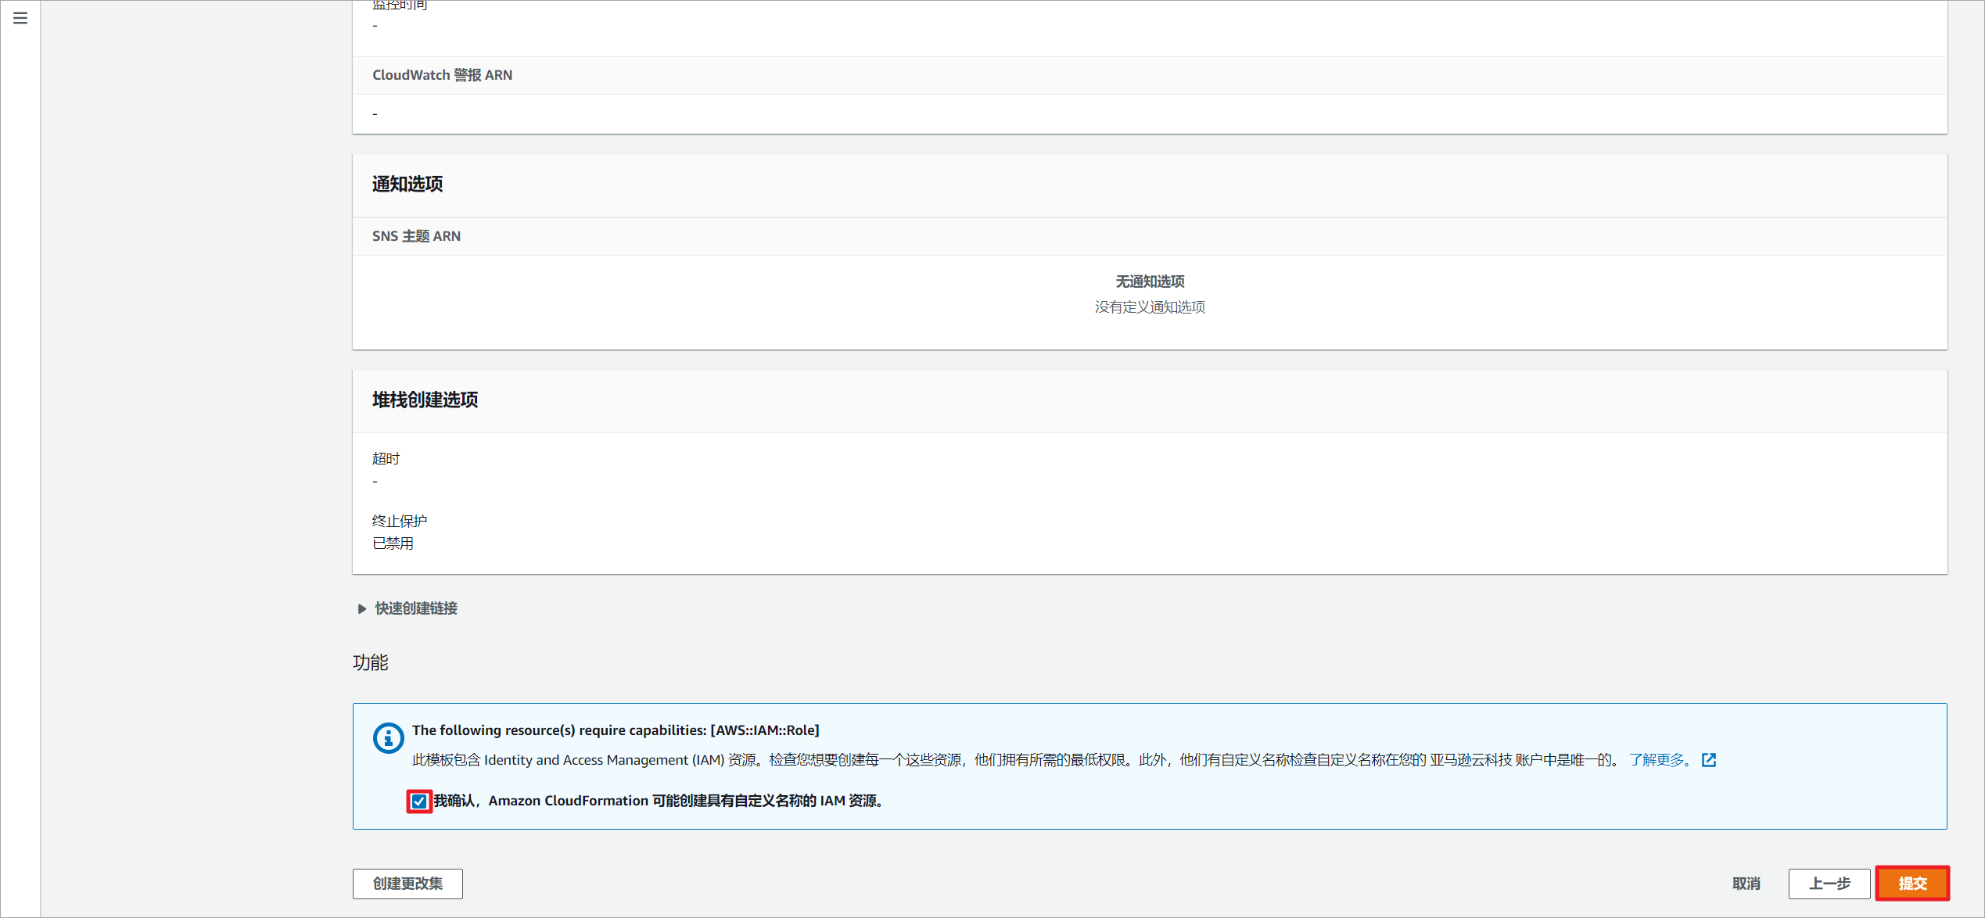Select the 无通知选项 empty-state text
This screenshot has width=1985, height=918.
[x=1150, y=281]
